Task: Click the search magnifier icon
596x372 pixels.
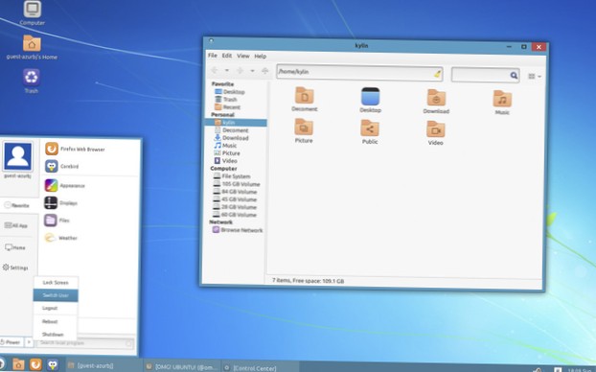Action: [514, 76]
